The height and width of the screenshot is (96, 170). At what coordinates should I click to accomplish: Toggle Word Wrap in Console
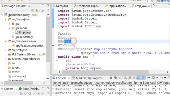134,78
